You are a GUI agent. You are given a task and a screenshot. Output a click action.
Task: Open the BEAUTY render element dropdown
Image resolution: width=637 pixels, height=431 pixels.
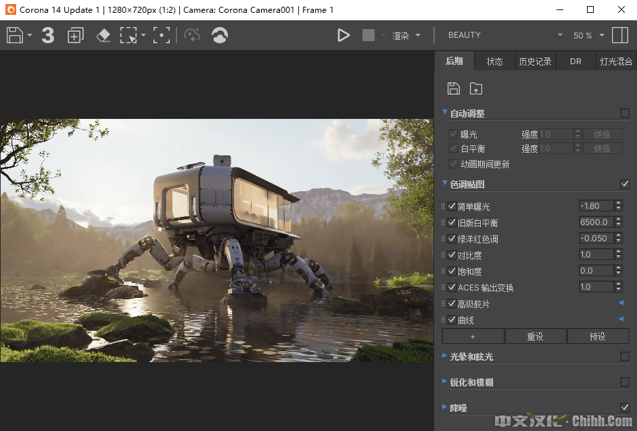(x=504, y=35)
